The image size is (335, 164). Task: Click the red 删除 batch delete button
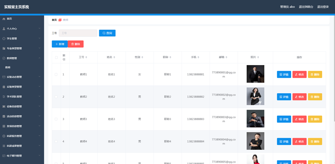75,44
